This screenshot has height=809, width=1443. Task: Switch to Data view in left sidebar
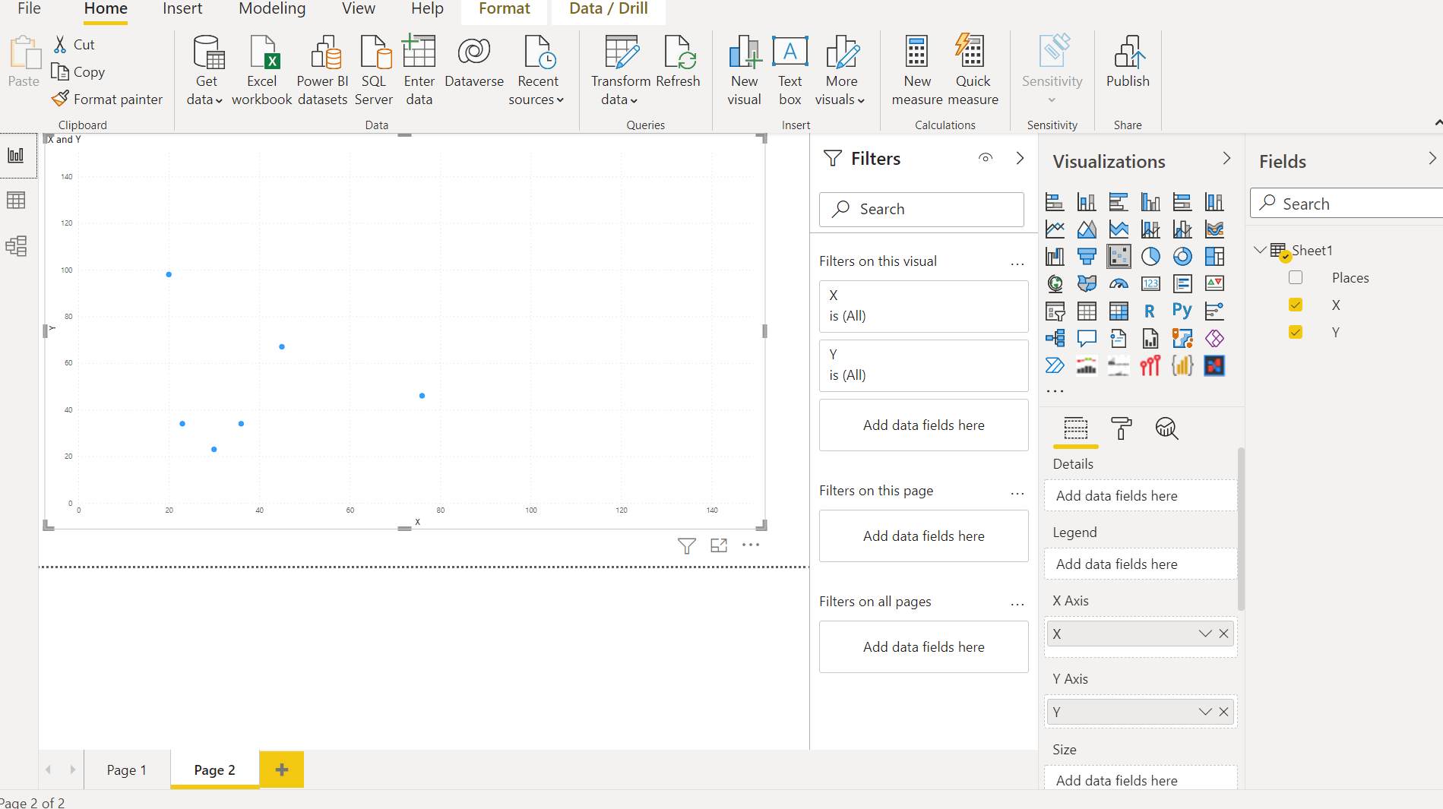(16, 201)
